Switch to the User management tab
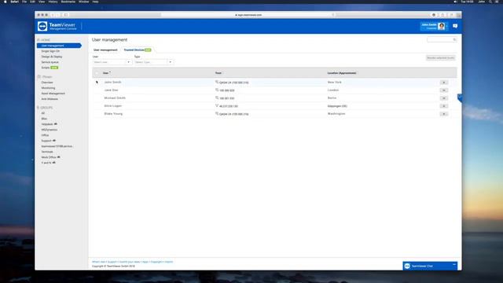Screen dimensions: 503x283 pyautogui.click(x=105, y=50)
